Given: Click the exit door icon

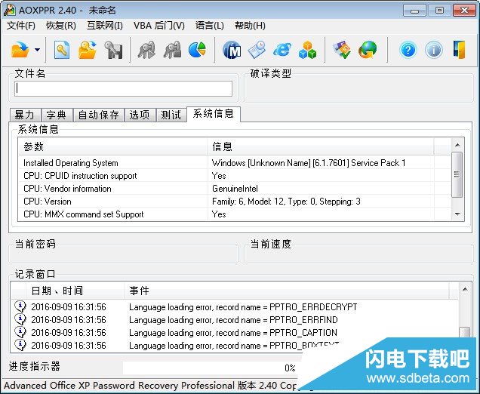Looking at the screenshot, I should [x=459, y=50].
